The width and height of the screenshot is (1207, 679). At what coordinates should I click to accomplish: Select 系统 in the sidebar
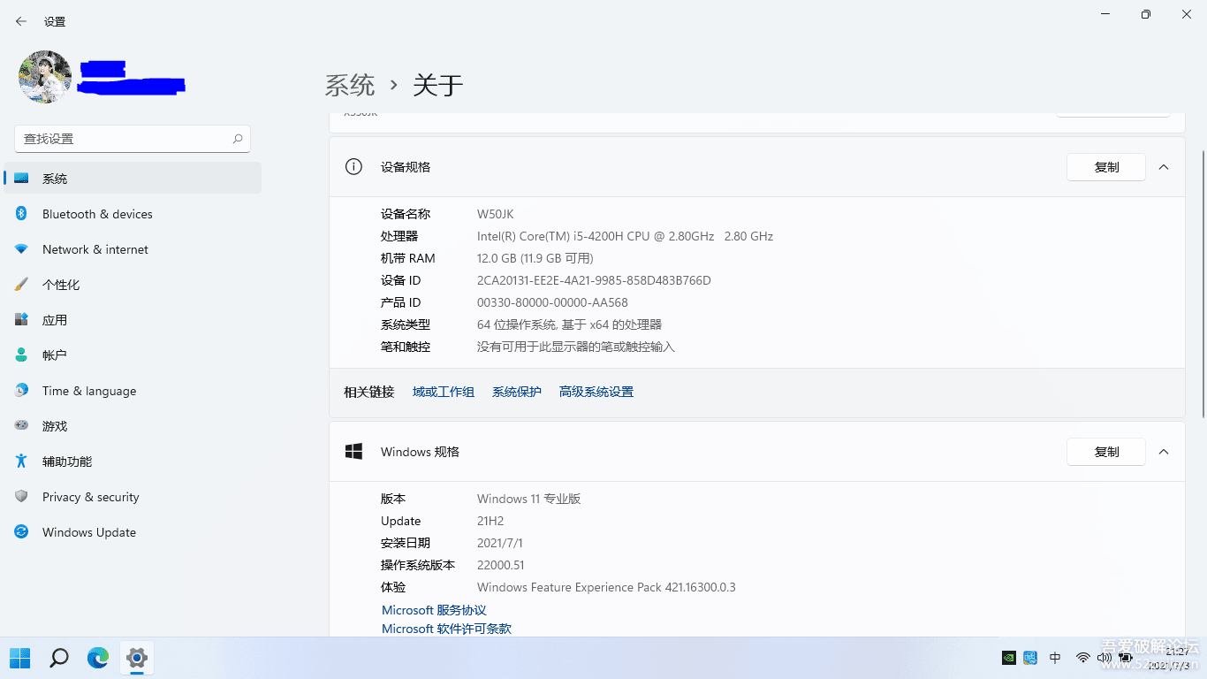[133, 179]
